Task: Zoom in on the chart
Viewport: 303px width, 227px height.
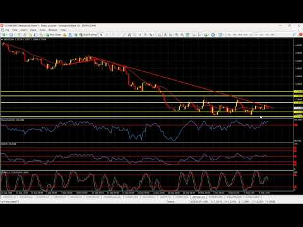Action: tap(176, 35)
